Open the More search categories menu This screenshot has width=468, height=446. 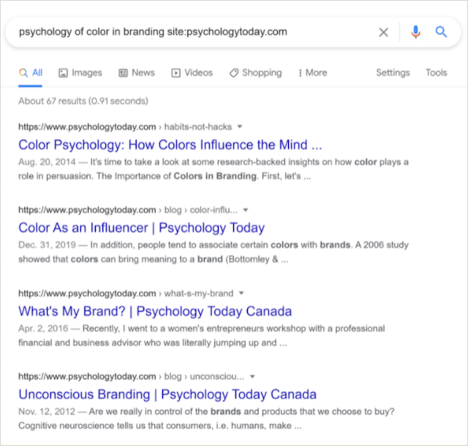point(312,73)
